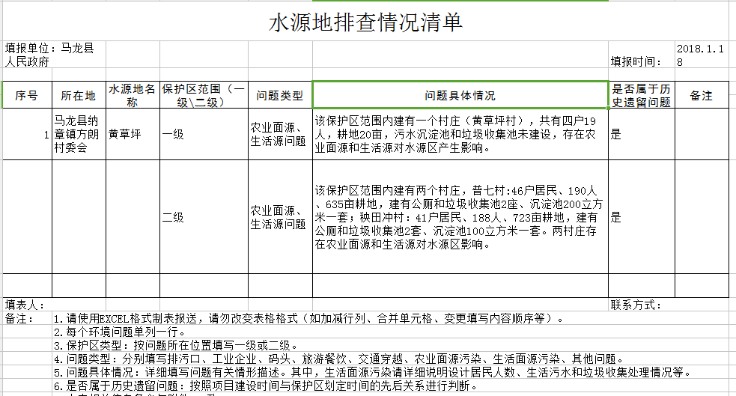Screen dimensions: 736x396
Task: Select the "所在地" column header
Action: [78, 96]
